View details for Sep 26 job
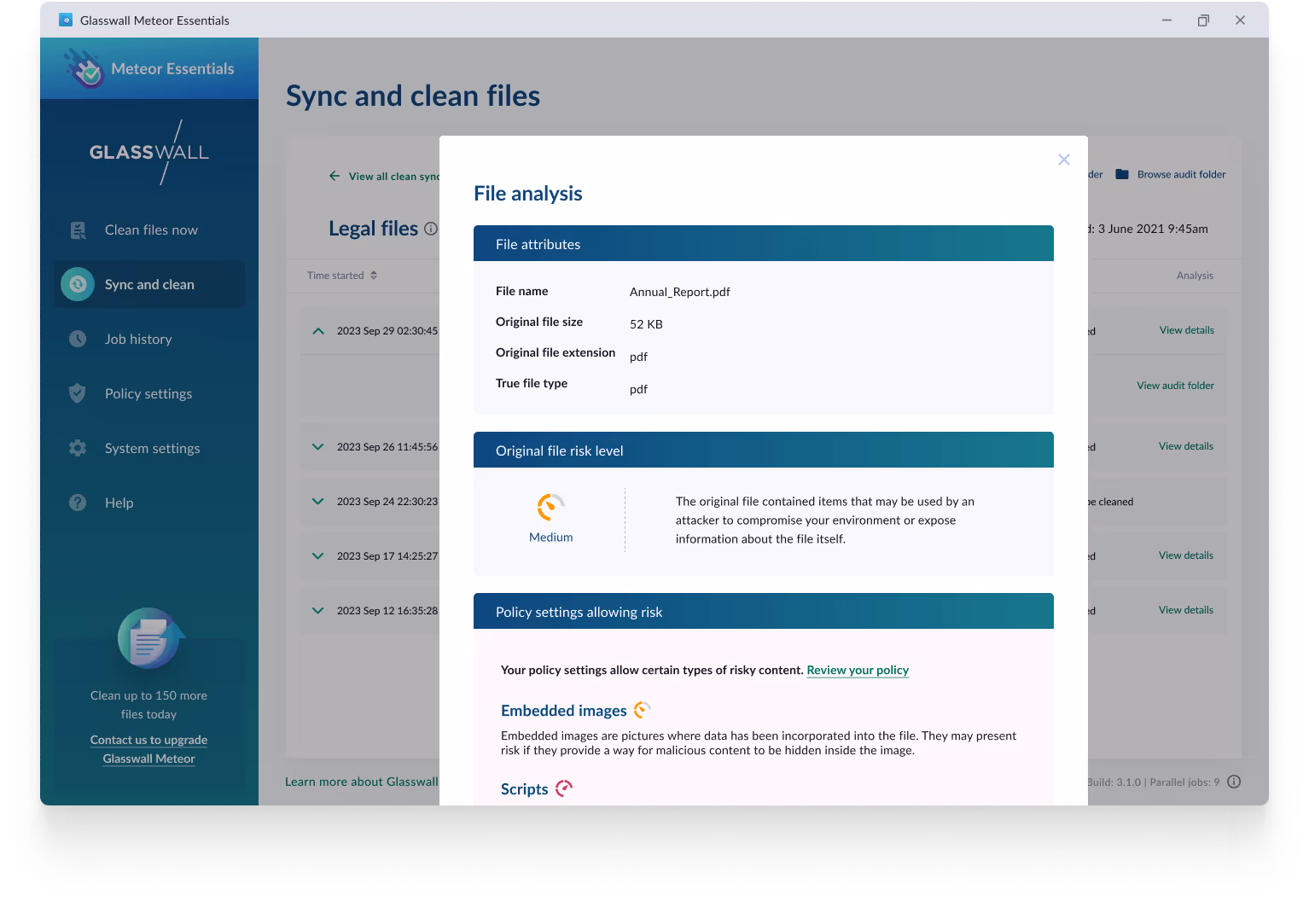Viewport: 1309px width, 901px height. tap(1186, 446)
